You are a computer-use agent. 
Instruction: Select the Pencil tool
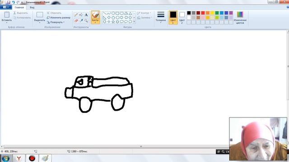point(76,15)
